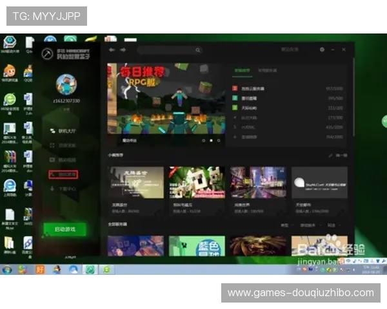Open the cartoon boy game desktop icon
Viewport: 387px width, 309px height.
[x=10, y=73]
